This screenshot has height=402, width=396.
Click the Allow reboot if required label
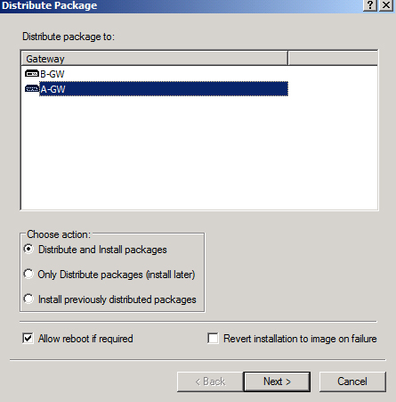click(85, 339)
